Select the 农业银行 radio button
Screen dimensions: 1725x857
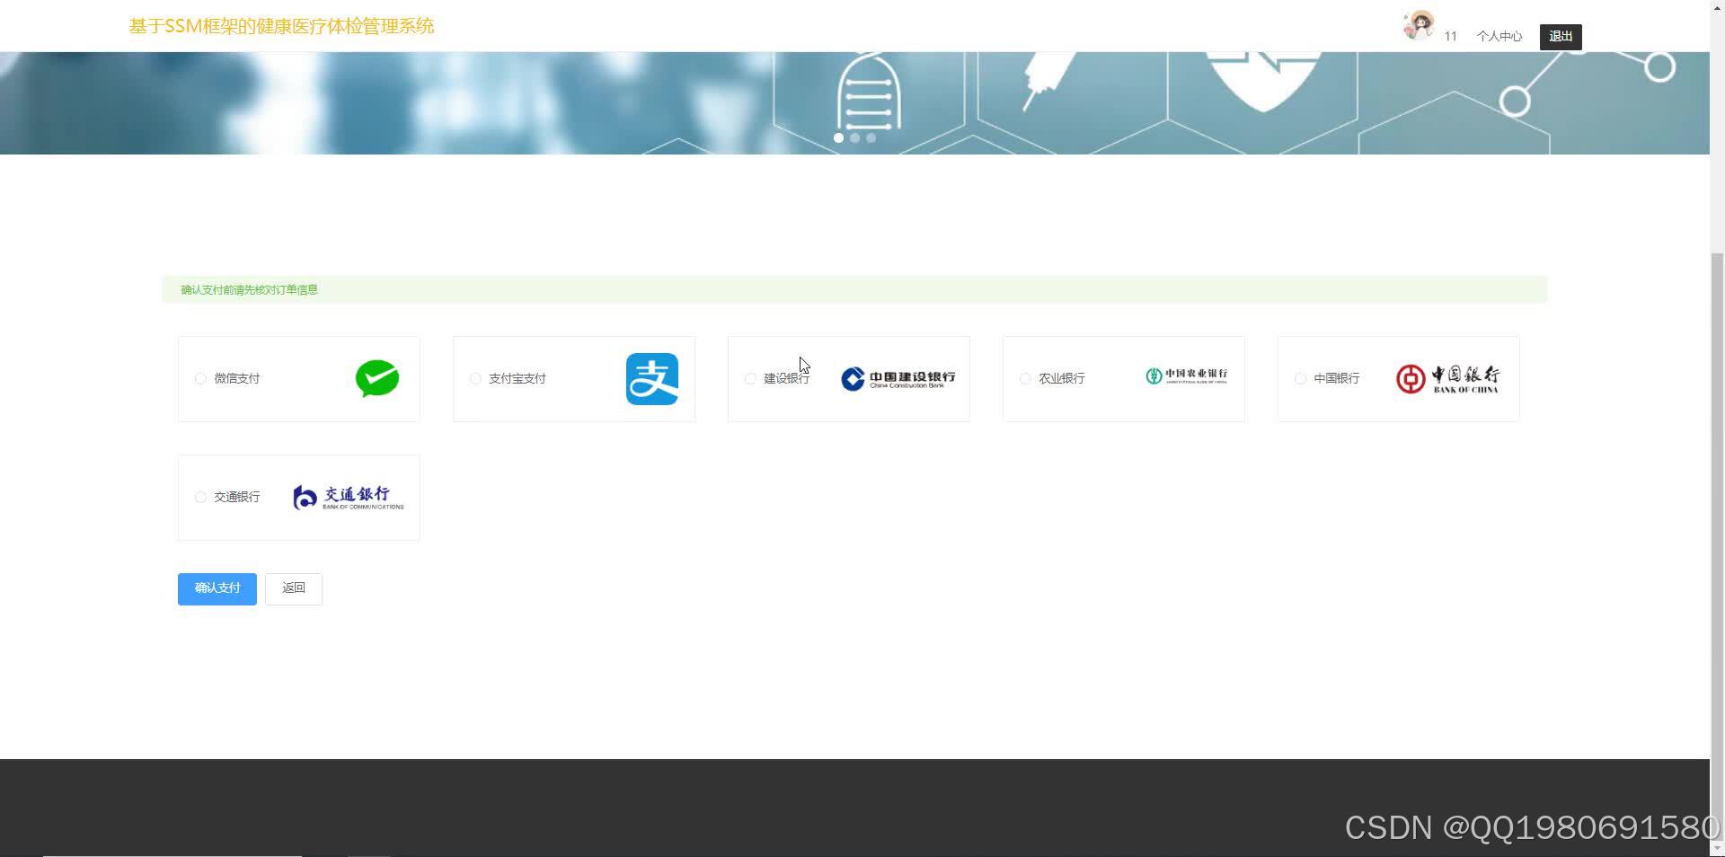(1025, 379)
